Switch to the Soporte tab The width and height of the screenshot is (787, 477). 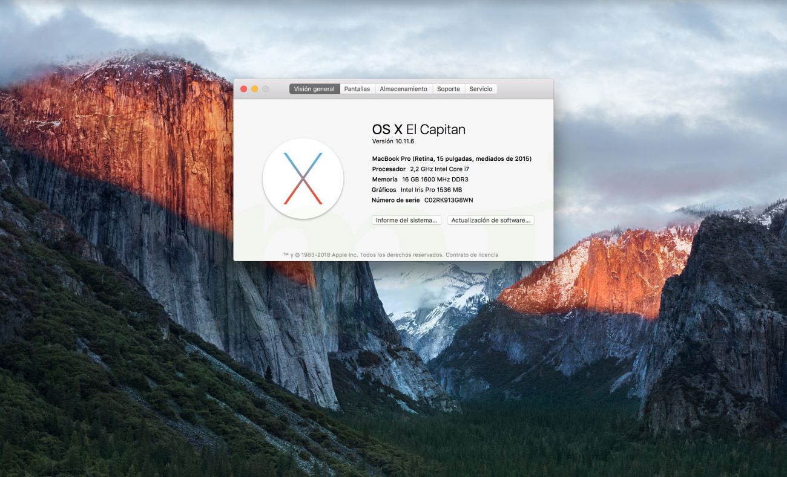coord(449,89)
